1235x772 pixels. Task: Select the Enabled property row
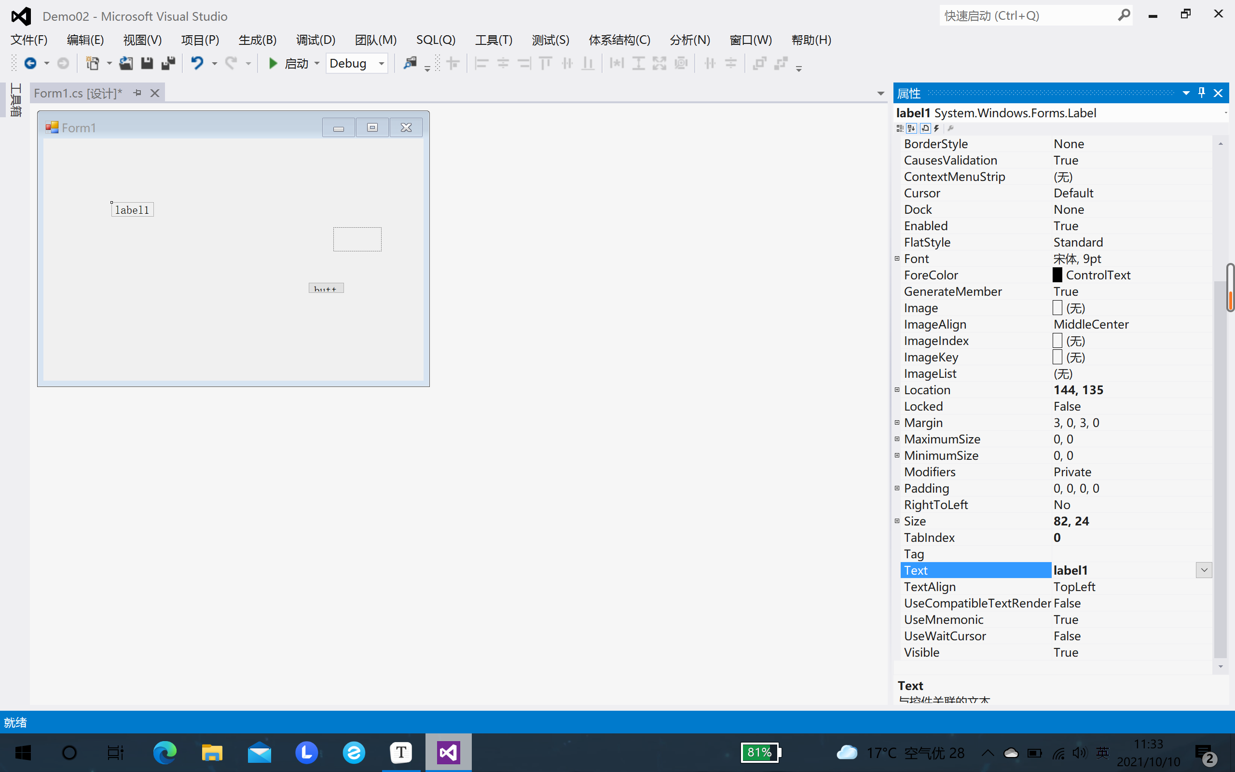pos(1057,226)
